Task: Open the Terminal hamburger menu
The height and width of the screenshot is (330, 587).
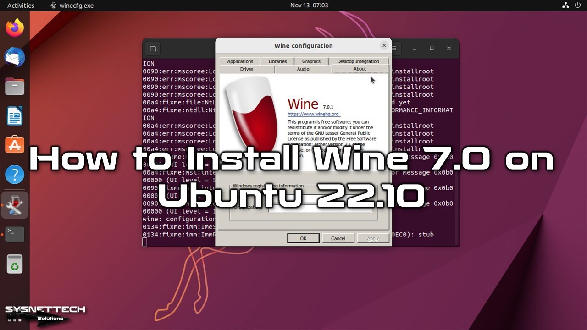Action: pyautogui.click(x=395, y=49)
